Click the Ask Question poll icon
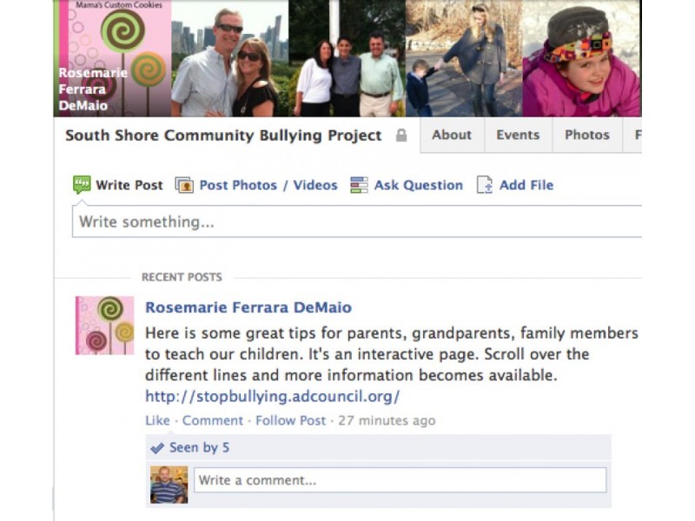This screenshot has height=521, width=695. [359, 185]
